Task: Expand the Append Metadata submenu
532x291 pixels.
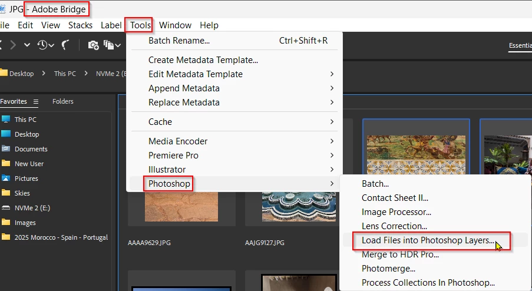Action: 332,88
